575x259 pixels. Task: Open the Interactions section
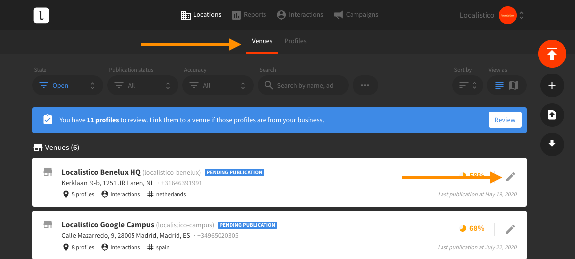(x=300, y=15)
